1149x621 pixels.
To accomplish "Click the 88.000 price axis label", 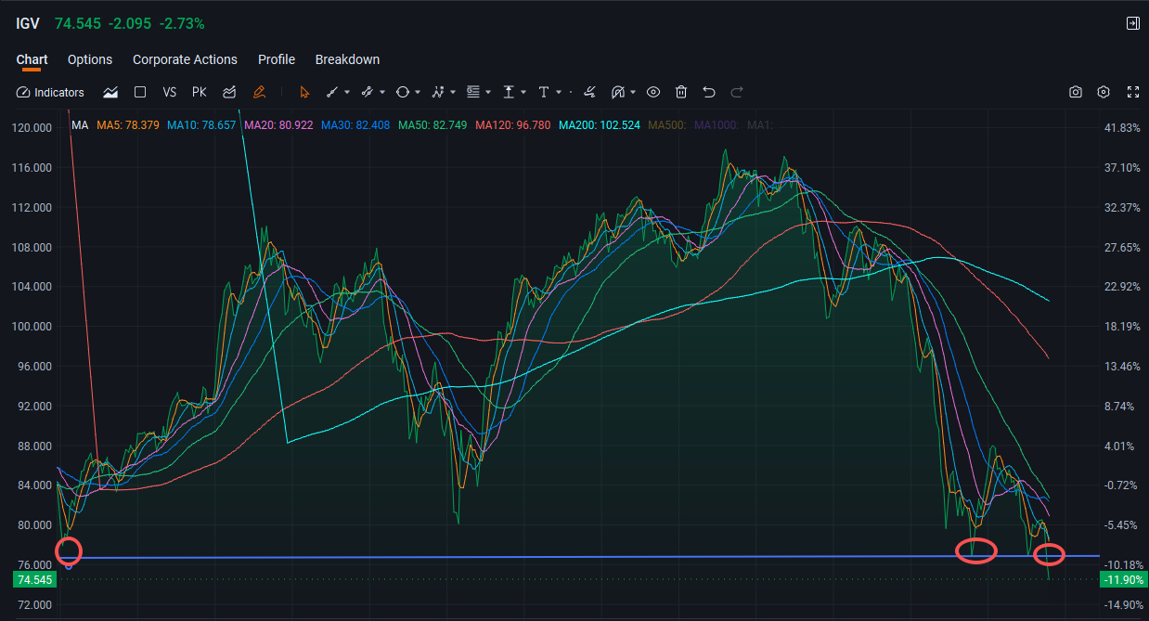I will point(34,446).
